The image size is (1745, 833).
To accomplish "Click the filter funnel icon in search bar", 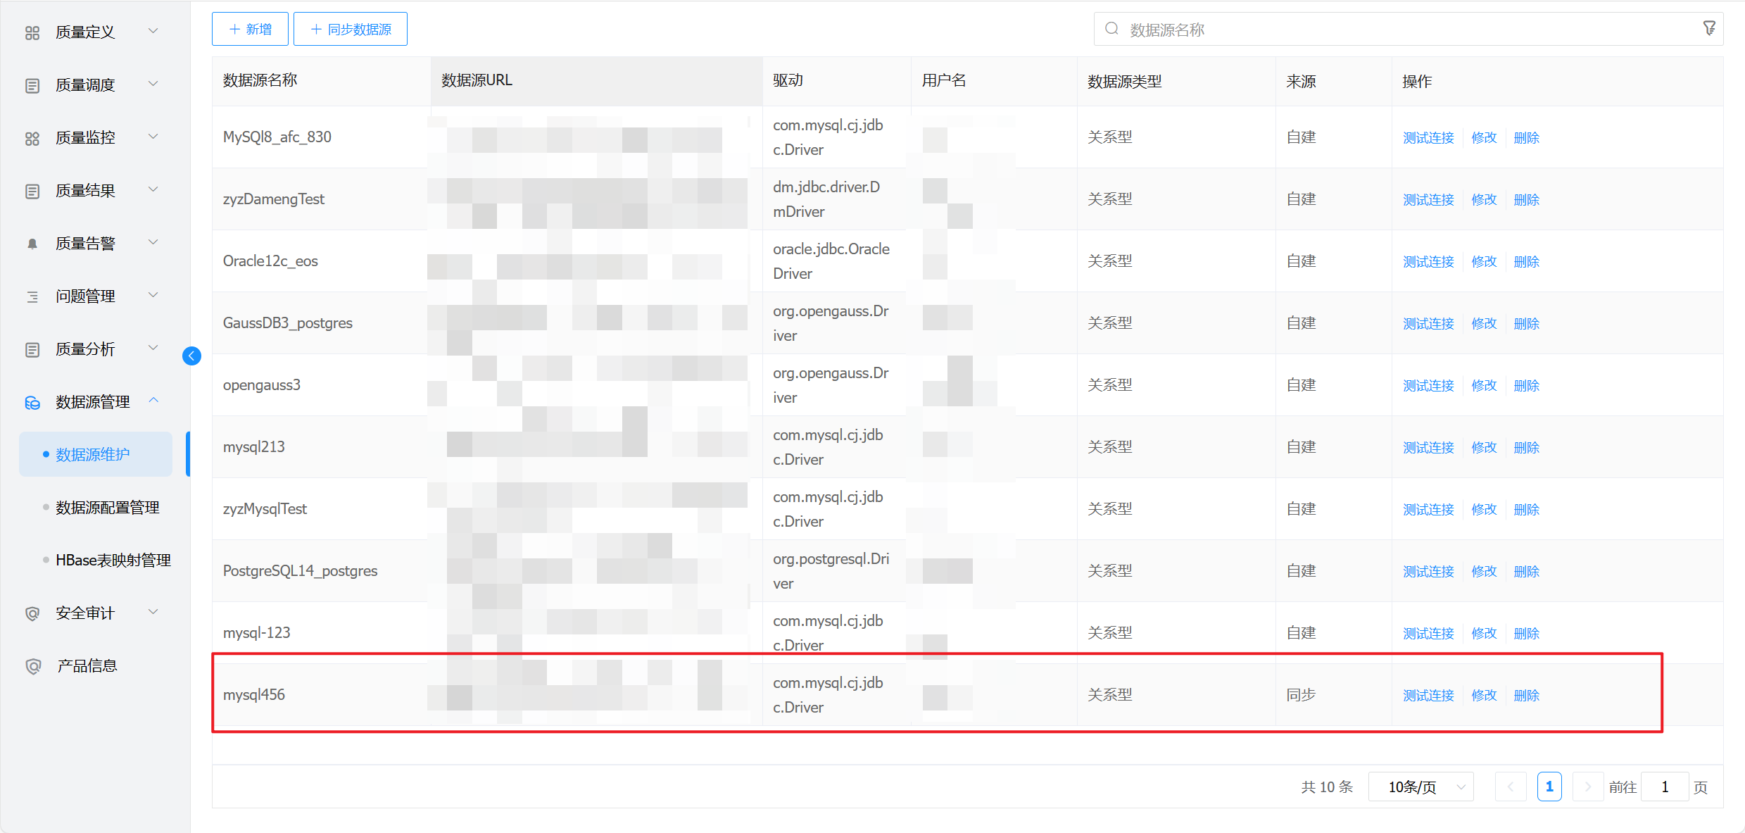I will click(x=1709, y=28).
